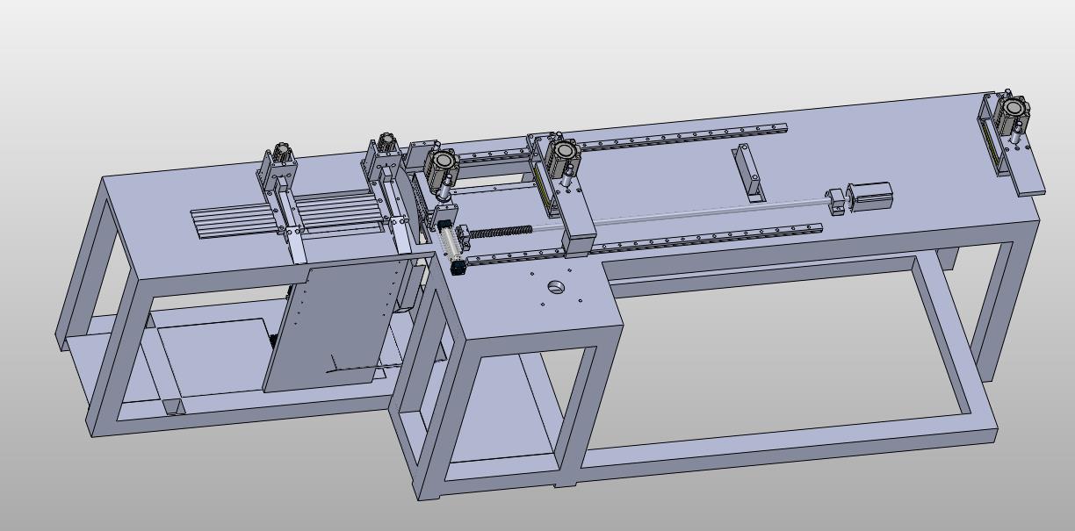1075x531 pixels.
Task: Select the stepper motor at the lead screw end
Action: tap(871, 196)
